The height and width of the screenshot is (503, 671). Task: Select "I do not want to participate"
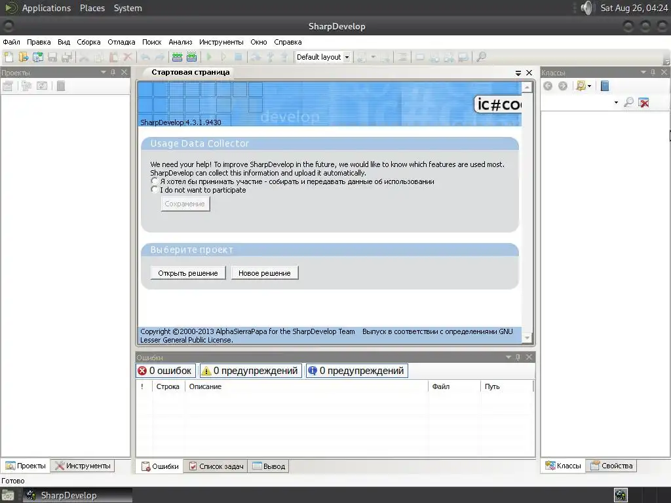click(155, 190)
